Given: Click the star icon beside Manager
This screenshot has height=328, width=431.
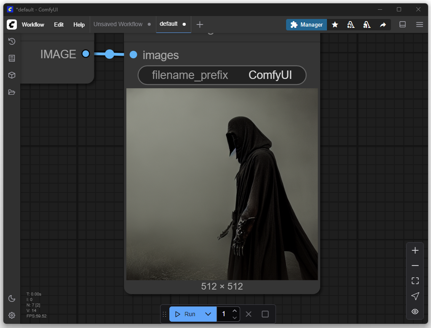Looking at the screenshot, I should coord(335,25).
